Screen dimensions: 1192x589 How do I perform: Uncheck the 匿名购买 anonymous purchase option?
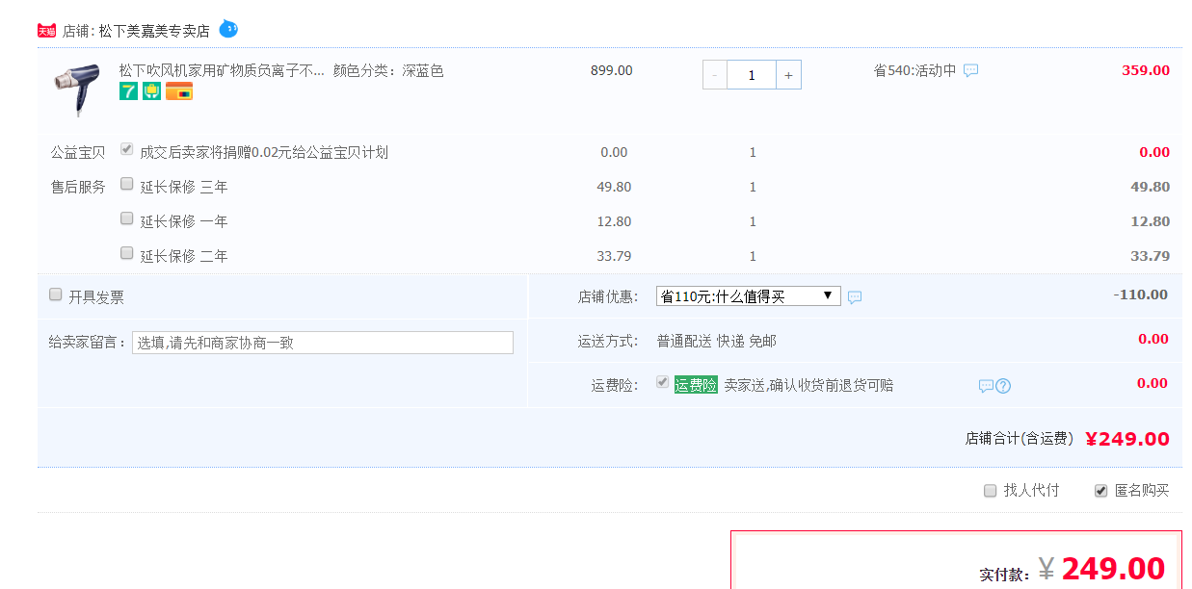(x=1100, y=491)
